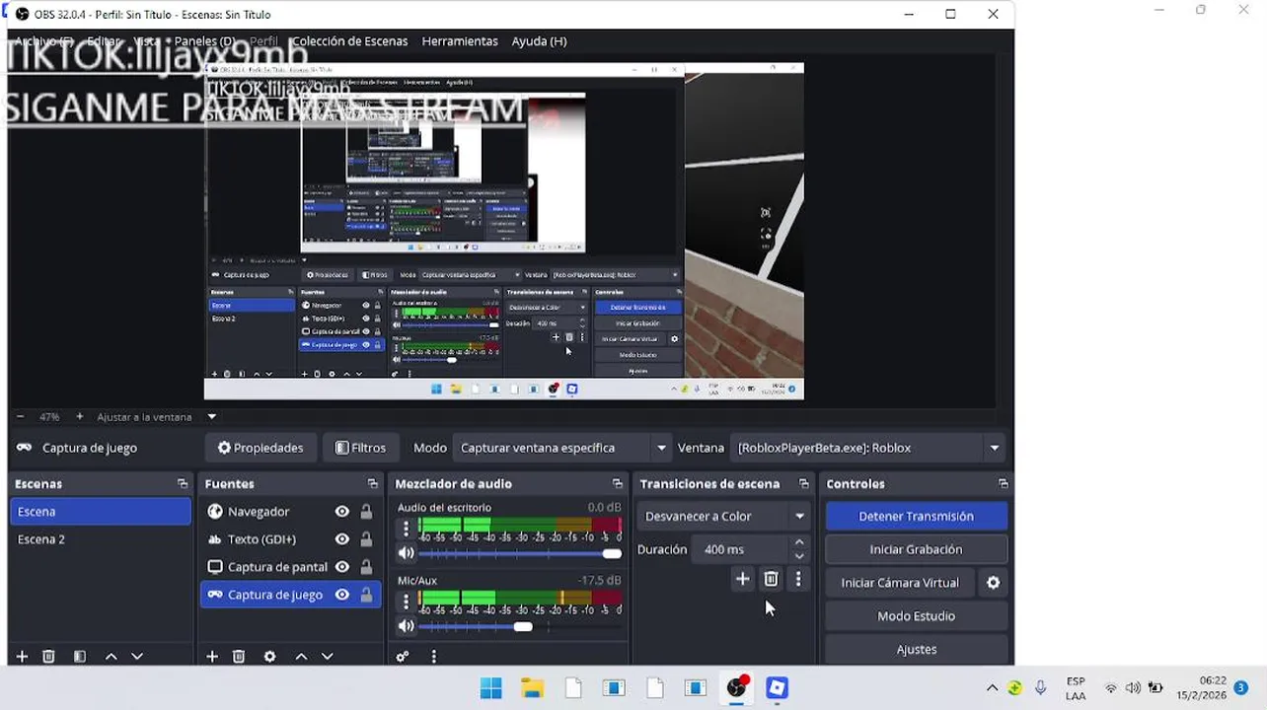The height and width of the screenshot is (710, 1267).
Task: Zoom in the preview with plus icon
Action: [80, 417]
